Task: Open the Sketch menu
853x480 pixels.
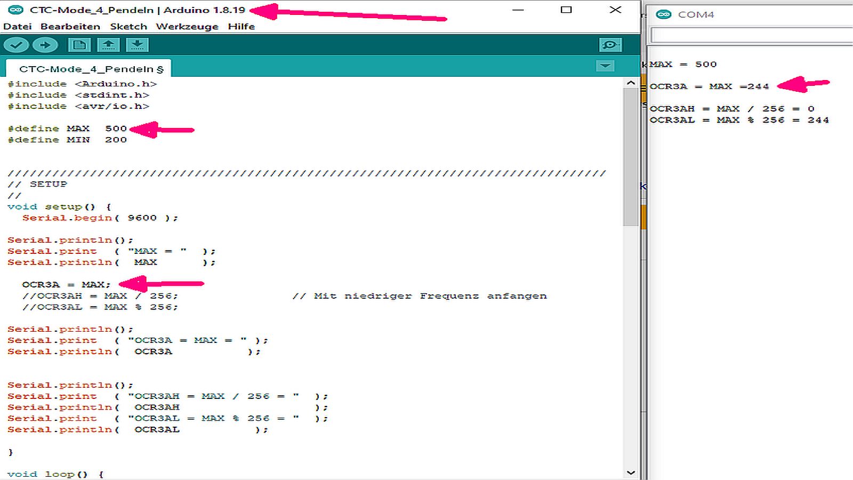Action: pyautogui.click(x=128, y=27)
